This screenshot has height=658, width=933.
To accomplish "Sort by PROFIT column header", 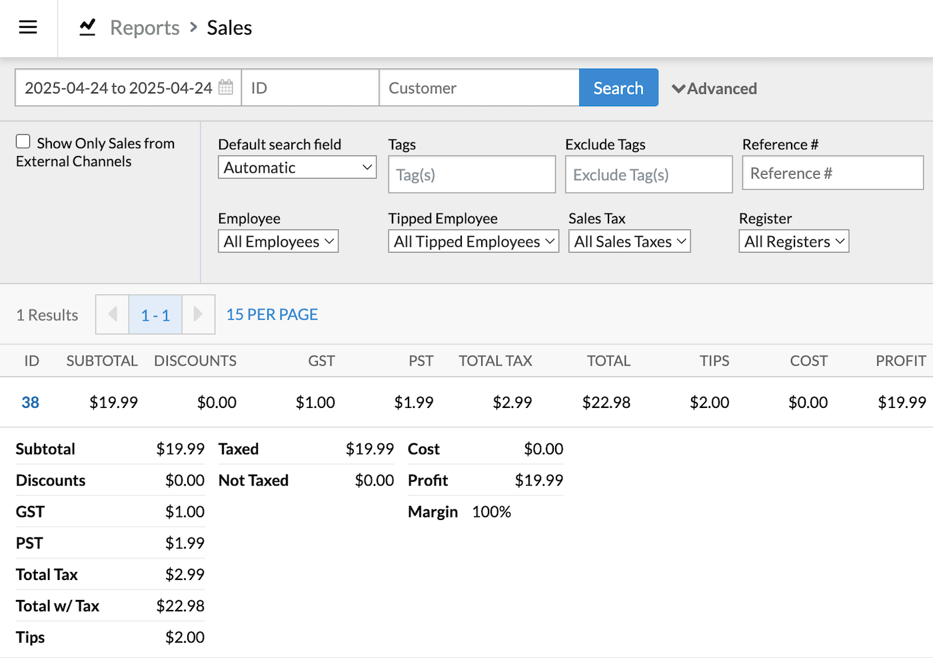I will pyautogui.click(x=900, y=361).
